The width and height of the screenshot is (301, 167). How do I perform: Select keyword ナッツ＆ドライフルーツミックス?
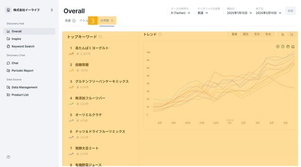pyautogui.click(x=100, y=132)
